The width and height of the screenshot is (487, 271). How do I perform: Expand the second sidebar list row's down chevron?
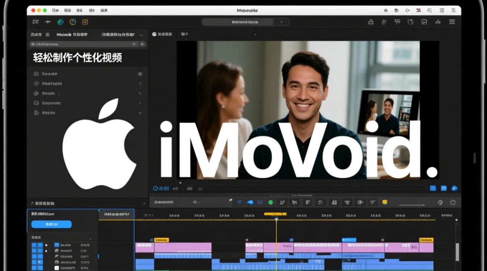140,83
